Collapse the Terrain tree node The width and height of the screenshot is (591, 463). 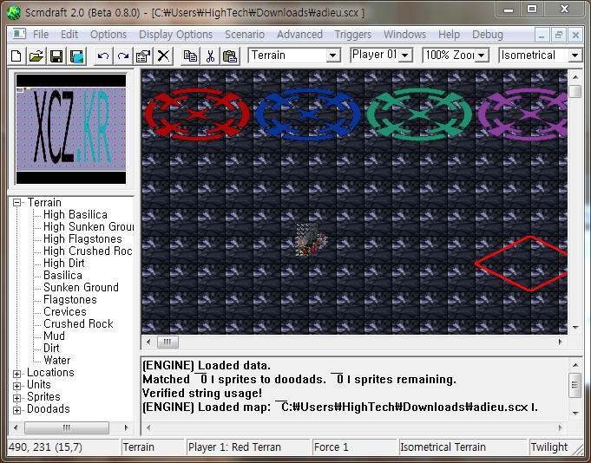(16, 203)
